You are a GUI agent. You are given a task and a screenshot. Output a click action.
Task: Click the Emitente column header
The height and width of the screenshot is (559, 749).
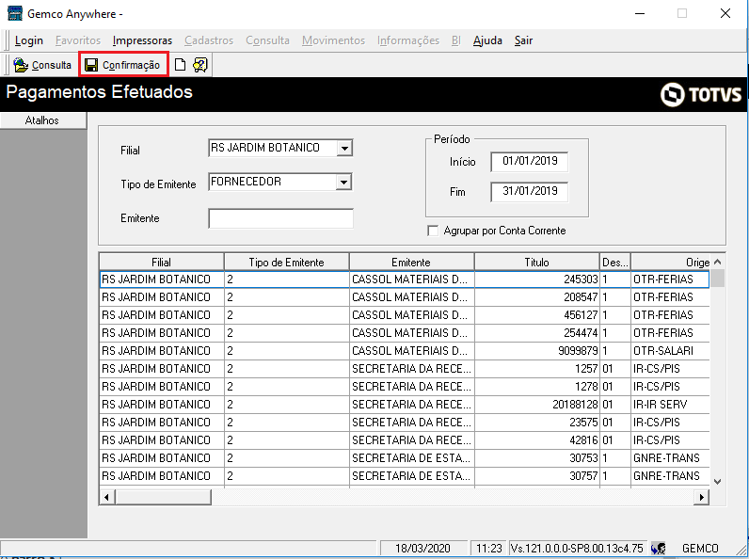click(411, 263)
